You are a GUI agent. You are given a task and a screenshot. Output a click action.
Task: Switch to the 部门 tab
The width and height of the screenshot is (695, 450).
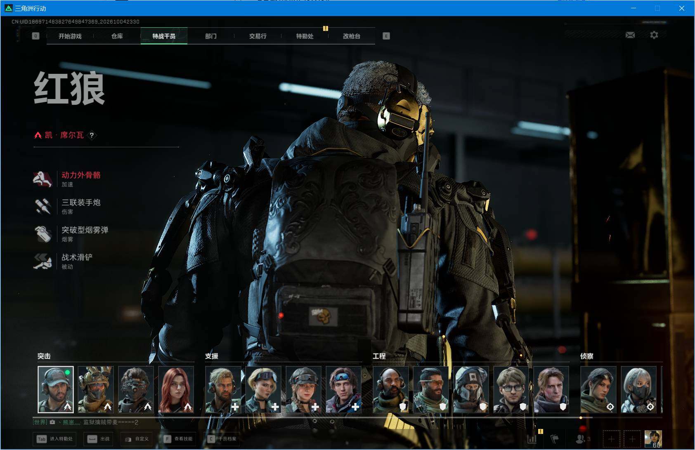click(211, 36)
